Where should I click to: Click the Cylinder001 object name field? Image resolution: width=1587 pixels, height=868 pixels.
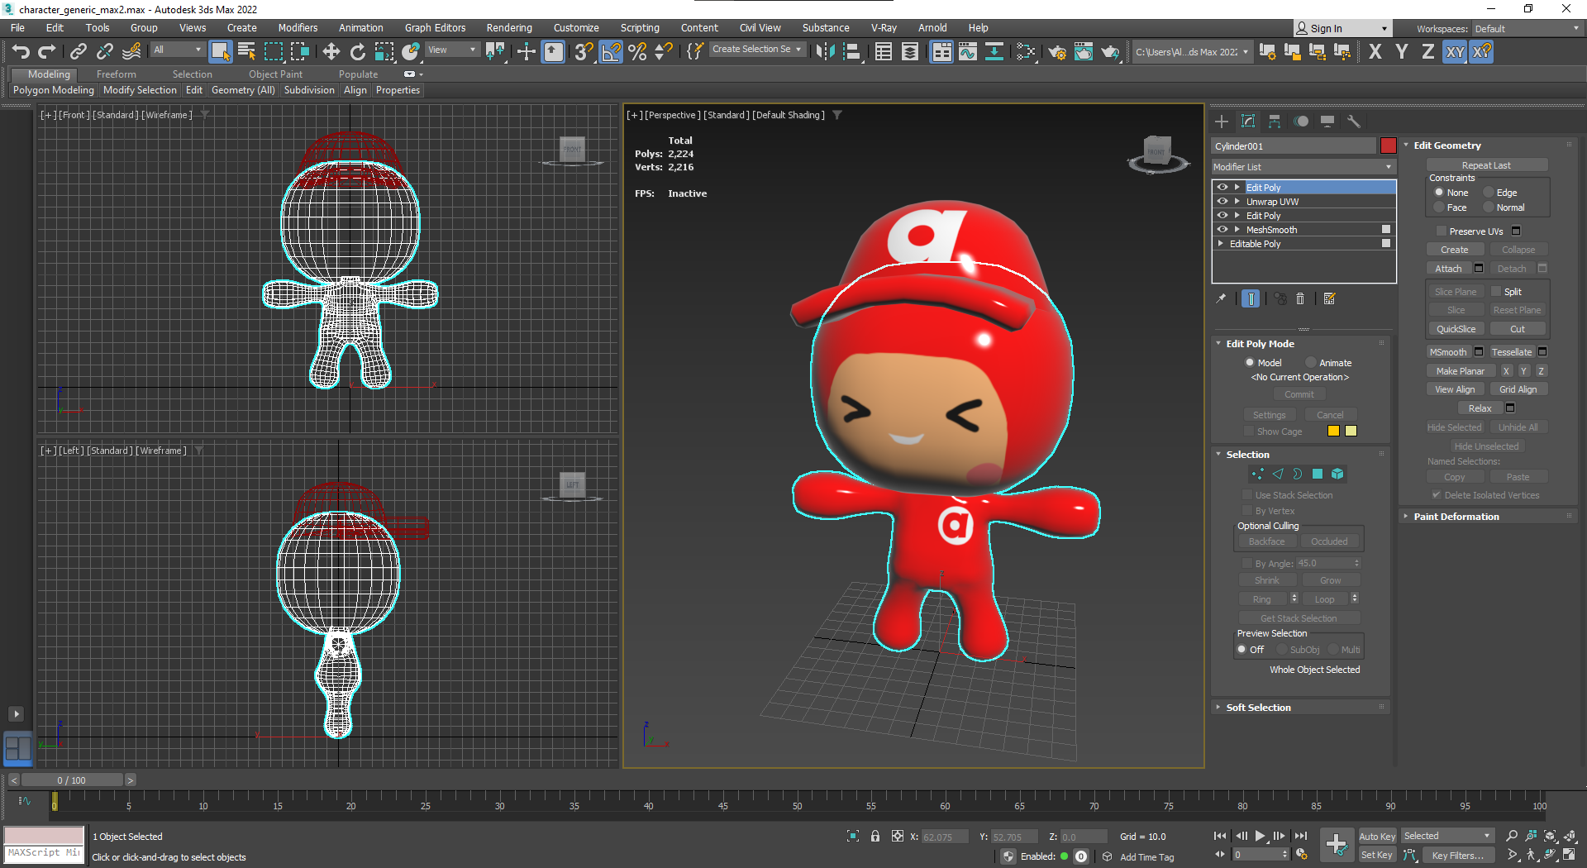point(1293,146)
